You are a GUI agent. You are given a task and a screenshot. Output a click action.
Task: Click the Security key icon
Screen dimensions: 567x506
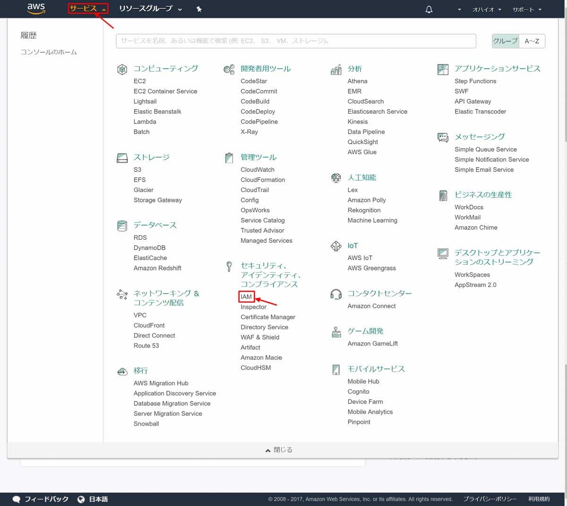229,267
